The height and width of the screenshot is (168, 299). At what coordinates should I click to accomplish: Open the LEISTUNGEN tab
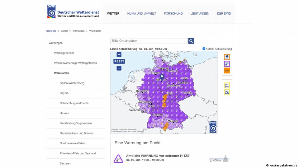click(200, 13)
